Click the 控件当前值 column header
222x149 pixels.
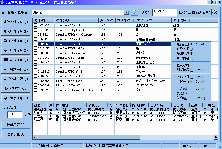(x=153, y=21)
